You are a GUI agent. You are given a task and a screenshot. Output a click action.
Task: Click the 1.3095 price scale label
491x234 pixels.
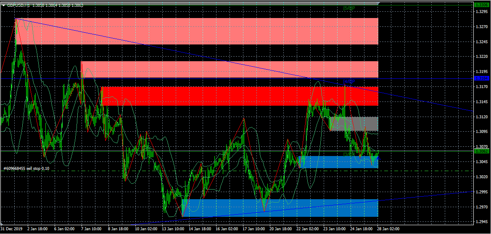point(481,132)
